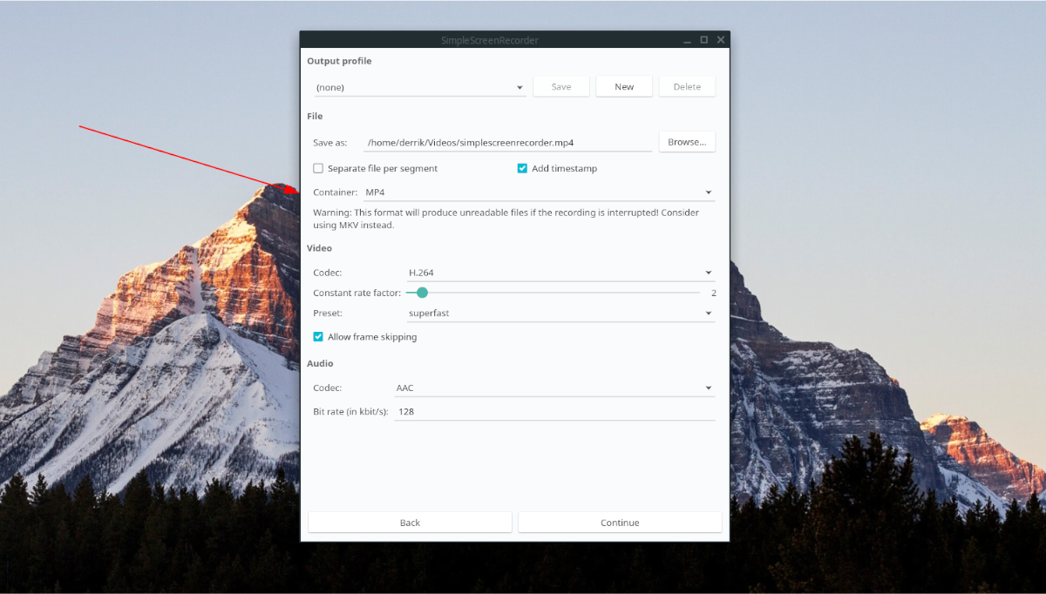The image size is (1046, 594).
Task: Click the File section heading
Action: tap(315, 116)
